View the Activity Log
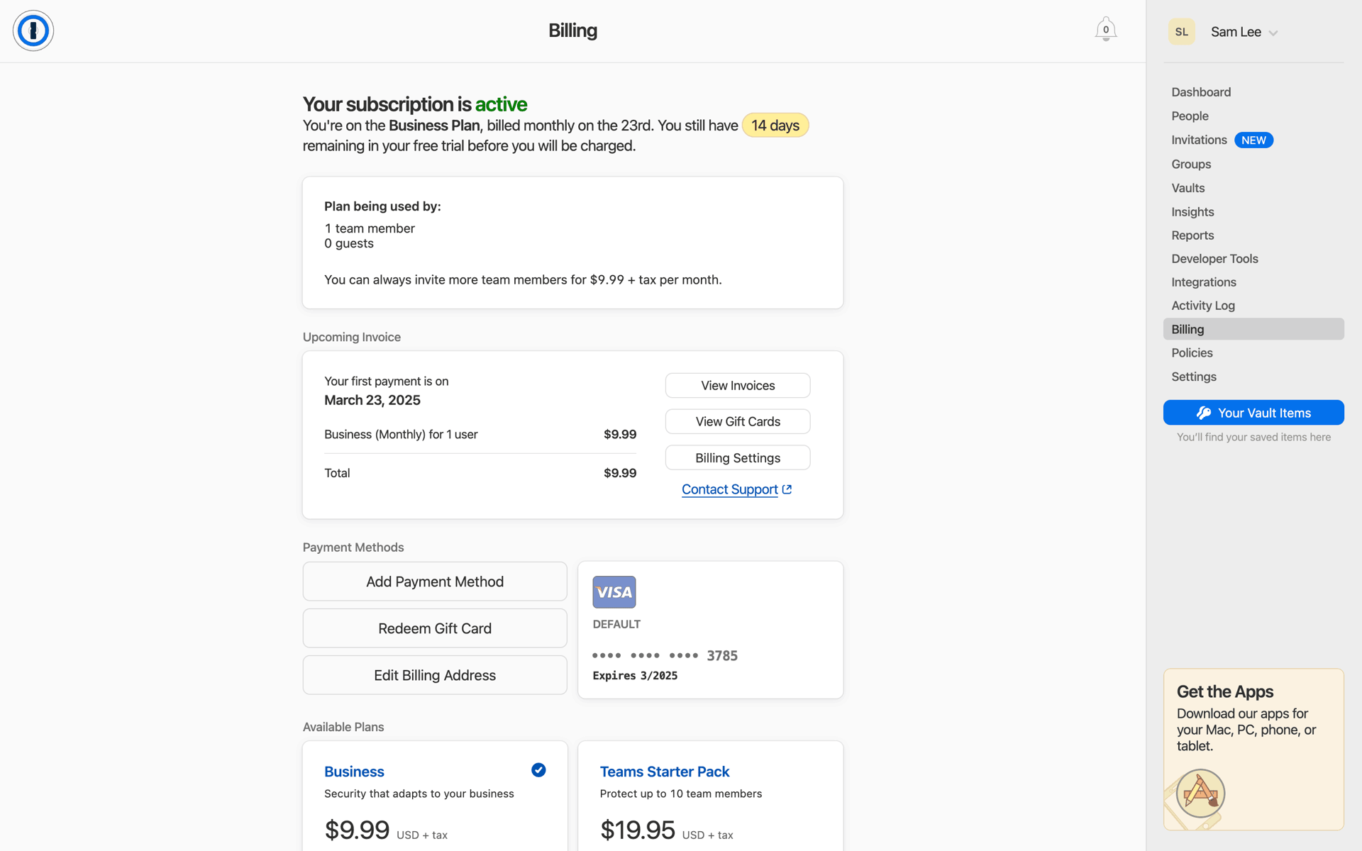This screenshot has height=851, width=1362. pos(1202,306)
